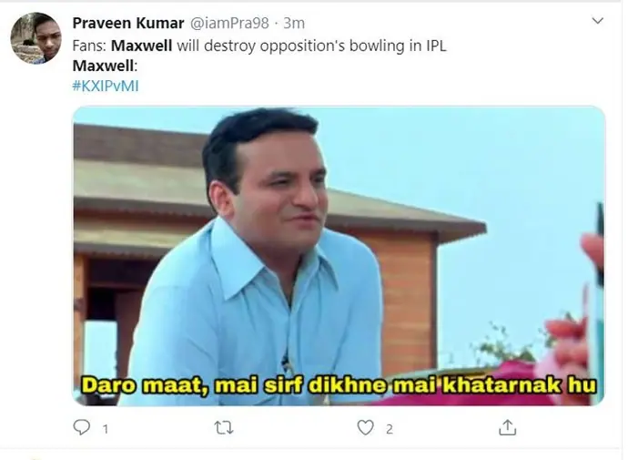Click the bold 'Maxwell:' second line
The width and height of the screenshot is (628, 460).
coord(105,66)
